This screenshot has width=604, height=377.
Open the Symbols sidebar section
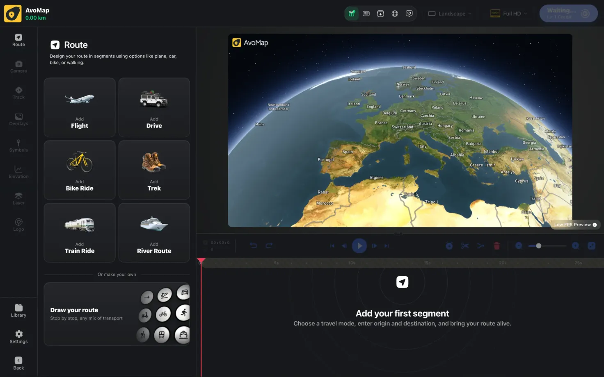[x=18, y=146]
